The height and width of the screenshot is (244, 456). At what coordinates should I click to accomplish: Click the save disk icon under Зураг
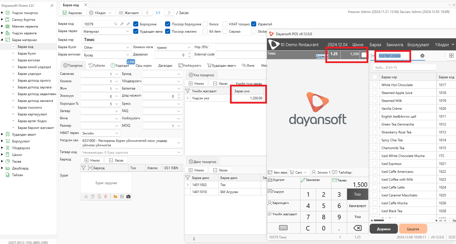[x=122, y=196]
